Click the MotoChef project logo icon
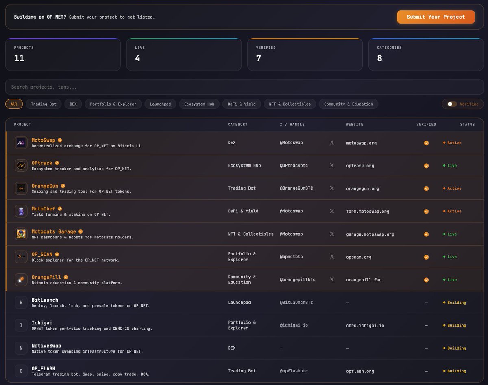This screenshot has width=488, height=385. coord(21,211)
